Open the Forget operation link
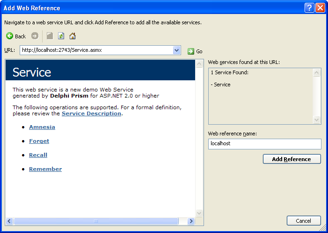The image size is (328, 233). tap(39, 141)
